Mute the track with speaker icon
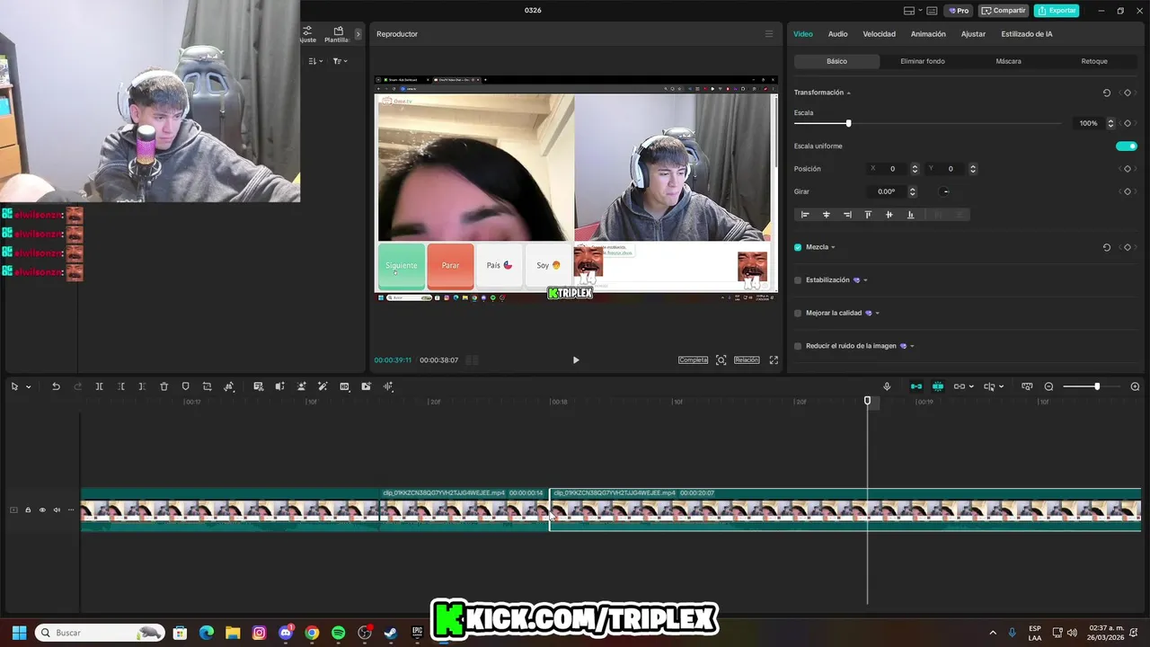The width and height of the screenshot is (1150, 647). coord(57,510)
